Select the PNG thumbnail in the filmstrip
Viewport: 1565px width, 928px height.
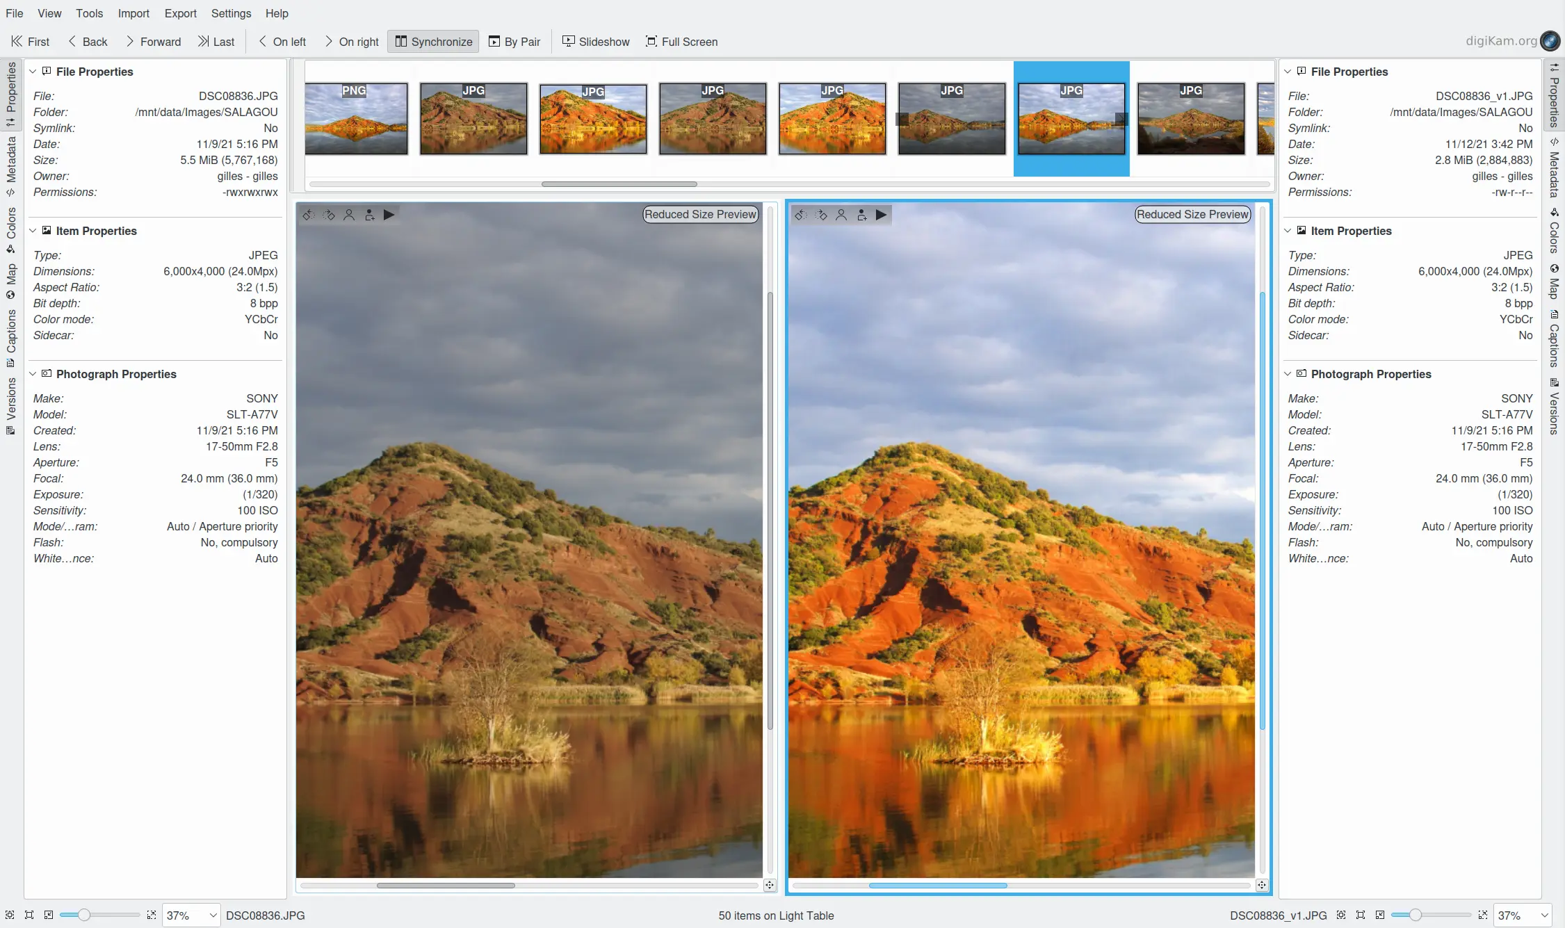coord(356,118)
